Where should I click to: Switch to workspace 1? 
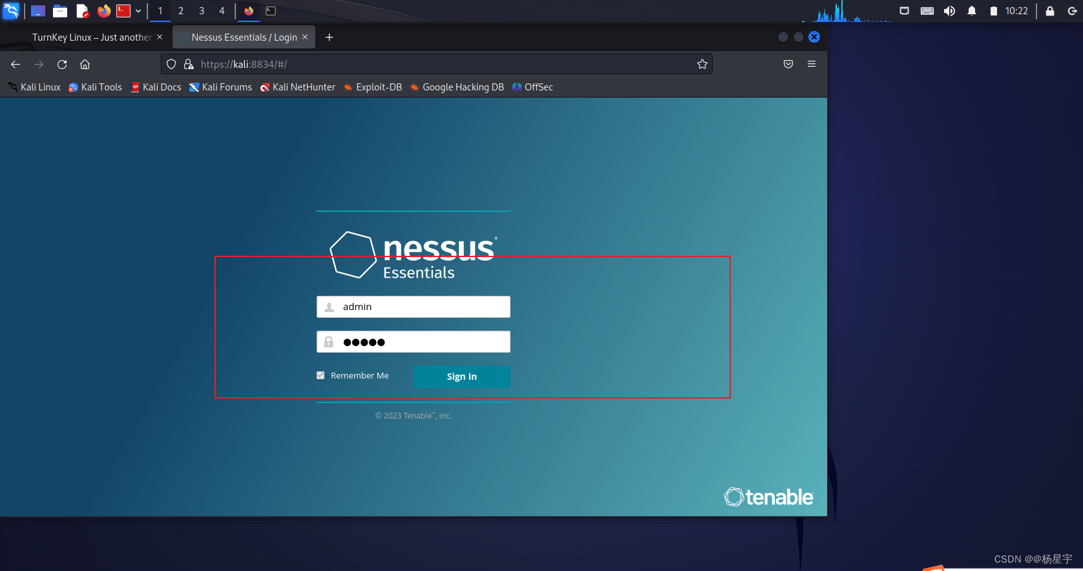(160, 11)
